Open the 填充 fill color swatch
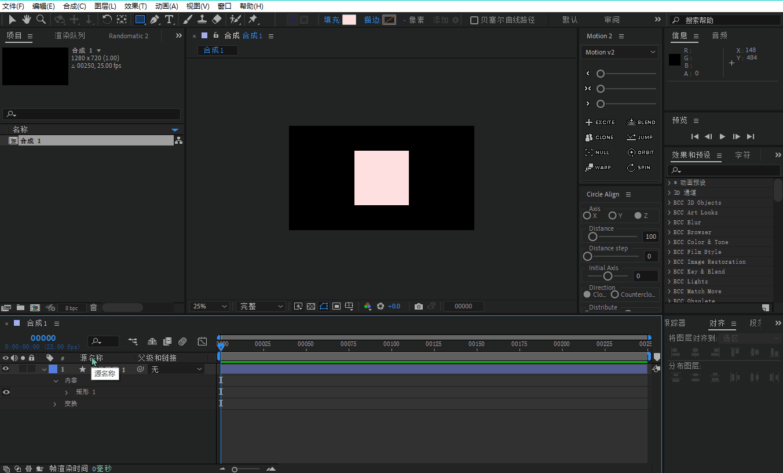Screen dimensions: 783x473 tap(349, 20)
